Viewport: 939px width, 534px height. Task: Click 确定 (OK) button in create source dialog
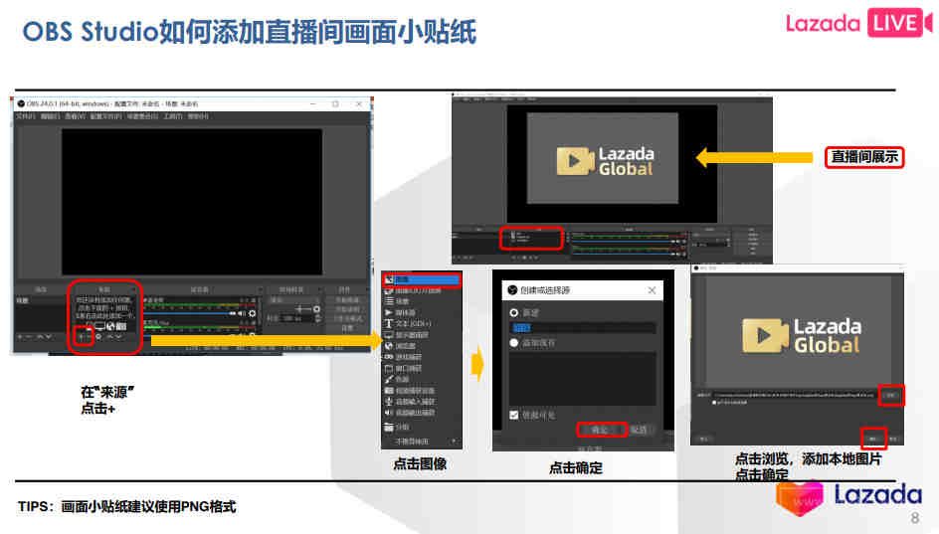[x=600, y=430]
